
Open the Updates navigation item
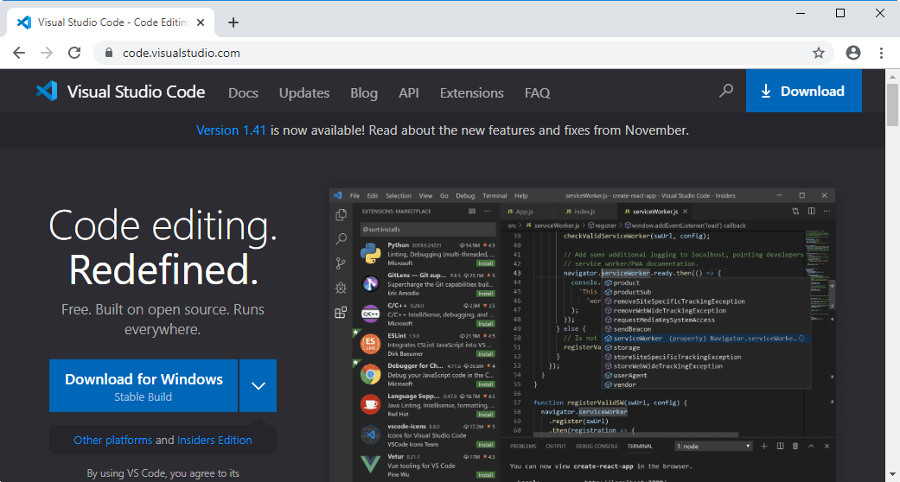click(304, 93)
